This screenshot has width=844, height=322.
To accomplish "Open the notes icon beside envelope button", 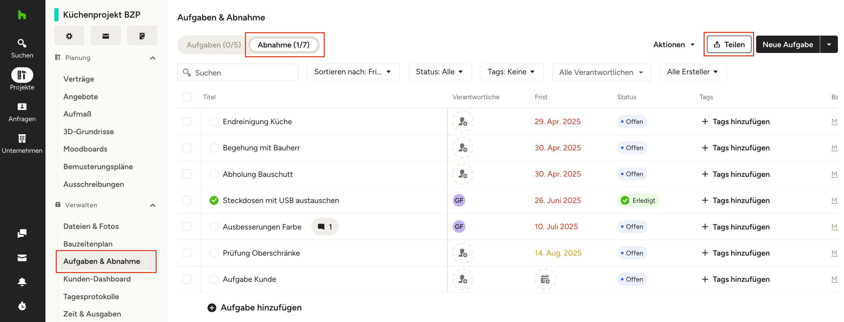I will click(x=142, y=36).
